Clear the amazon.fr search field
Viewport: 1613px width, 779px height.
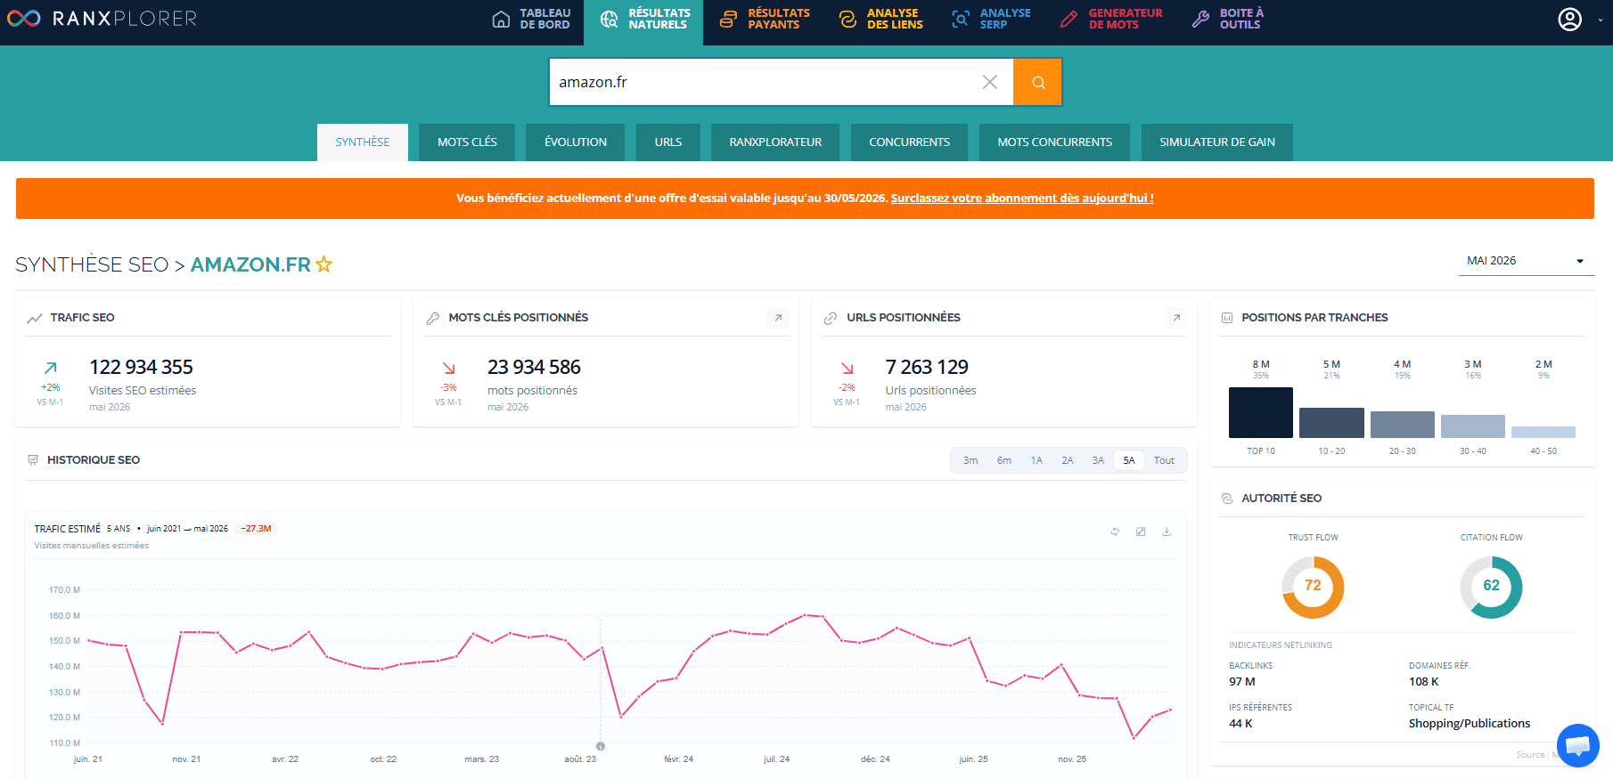coord(989,82)
